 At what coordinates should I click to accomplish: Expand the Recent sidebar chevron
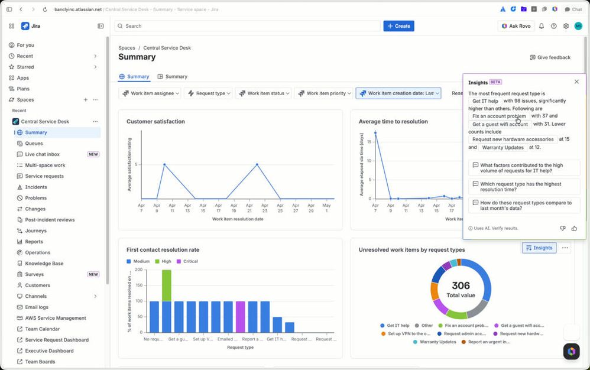coord(95,56)
